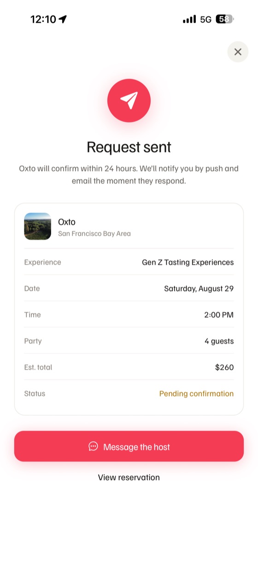This screenshot has height=562, width=258.
Task: Tap the chat bubble icon on Message button
Action: coord(93,446)
